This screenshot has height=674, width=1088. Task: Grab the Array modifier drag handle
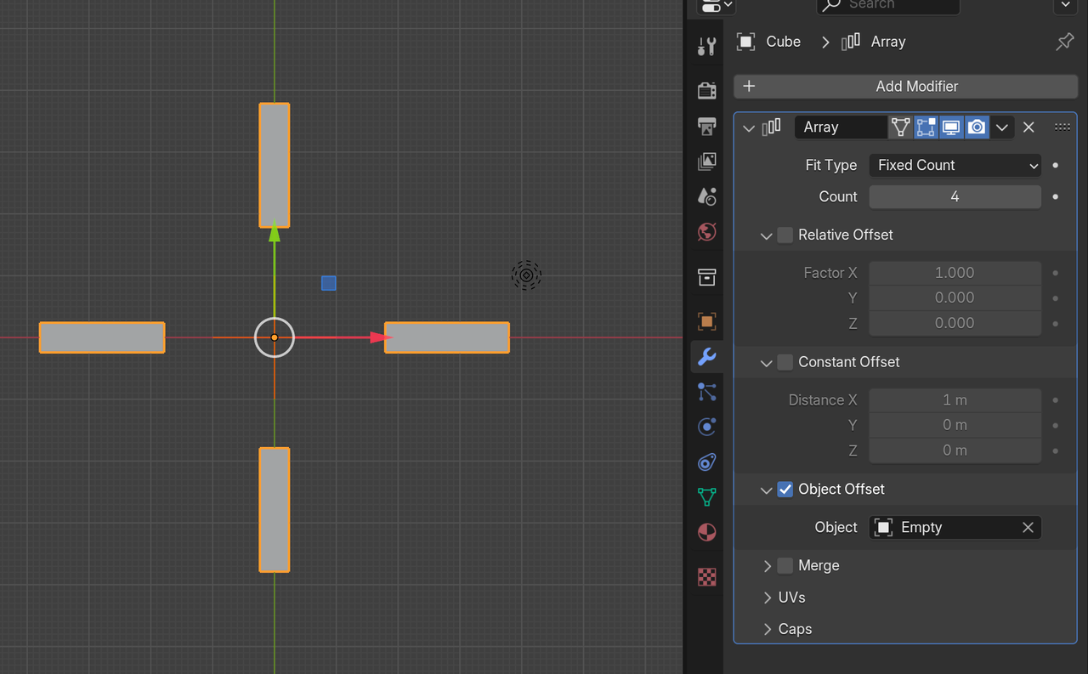click(x=1062, y=127)
